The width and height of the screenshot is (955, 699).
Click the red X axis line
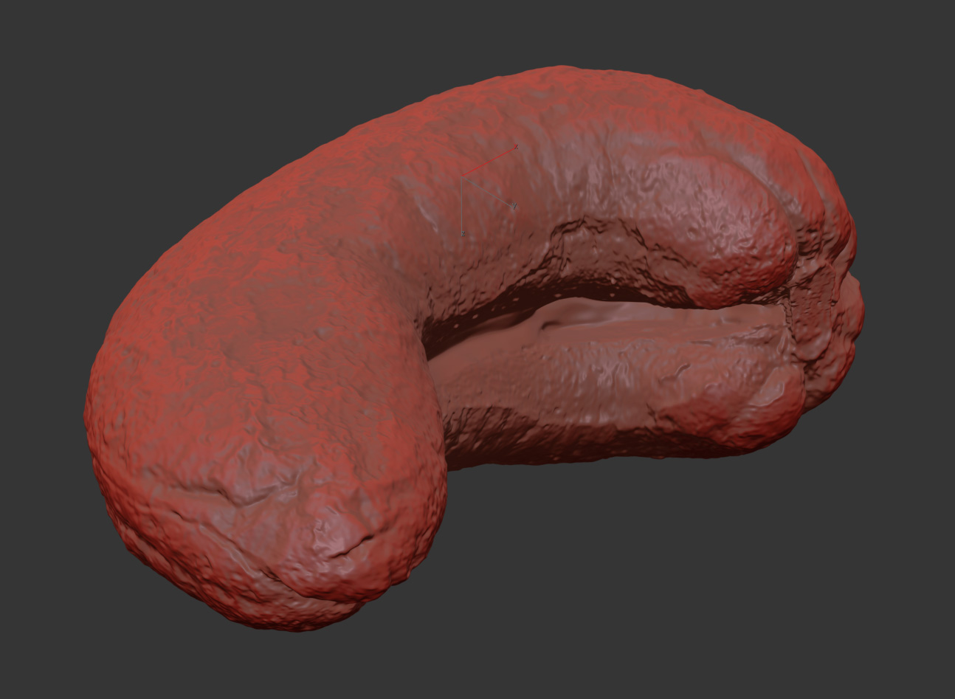(487, 163)
